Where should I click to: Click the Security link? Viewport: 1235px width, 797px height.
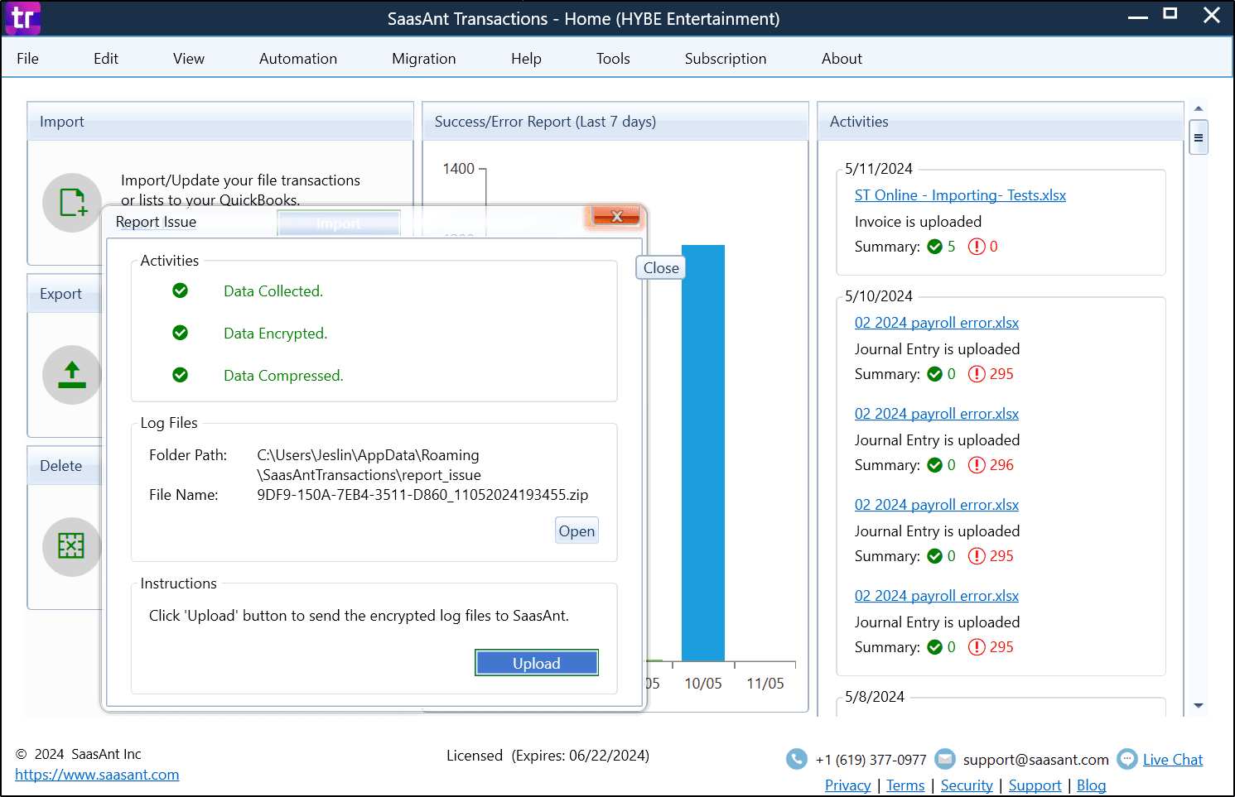pyautogui.click(x=967, y=785)
